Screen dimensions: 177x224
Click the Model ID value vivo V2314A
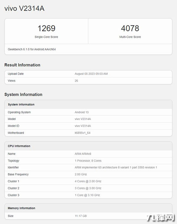pos(83,126)
